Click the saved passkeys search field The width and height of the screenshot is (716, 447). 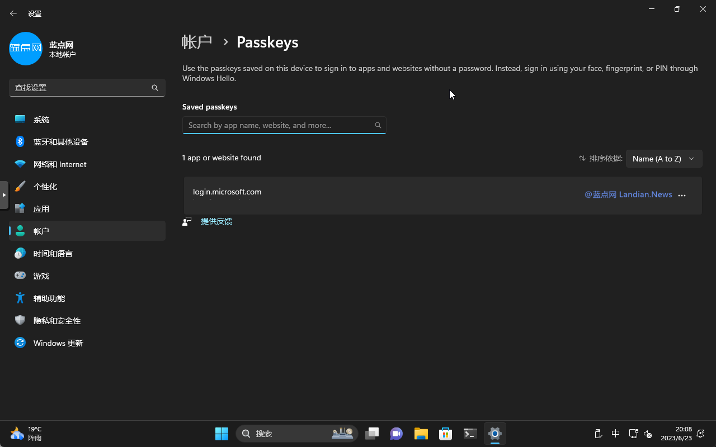click(284, 125)
